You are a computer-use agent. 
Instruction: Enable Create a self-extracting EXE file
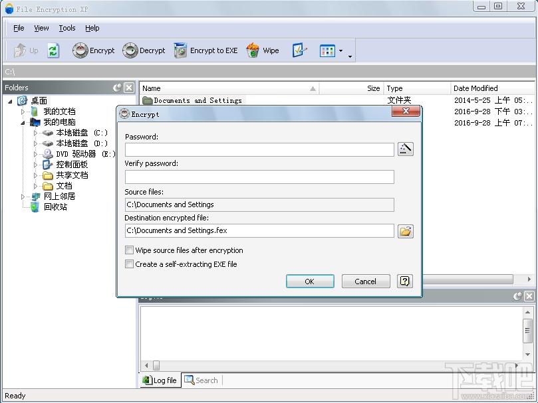click(130, 264)
